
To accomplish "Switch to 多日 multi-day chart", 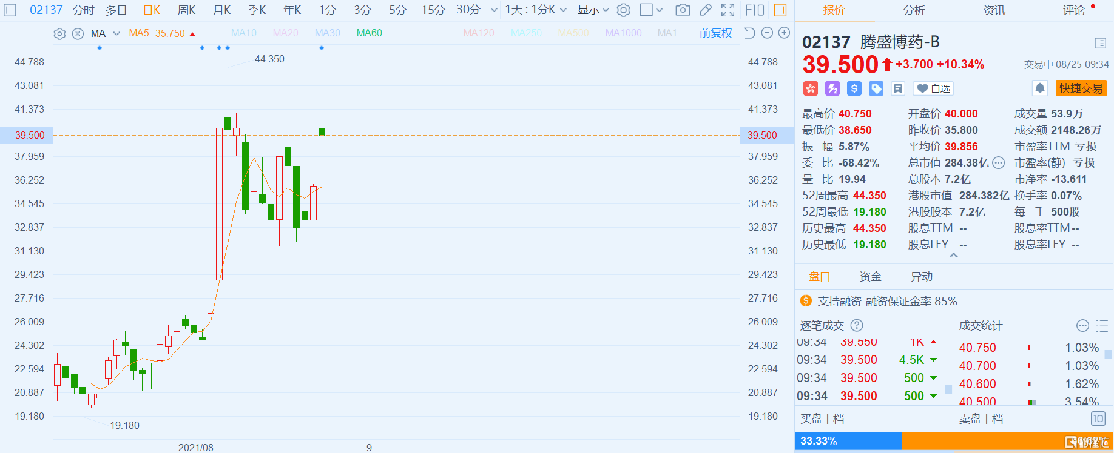I will pos(116,10).
